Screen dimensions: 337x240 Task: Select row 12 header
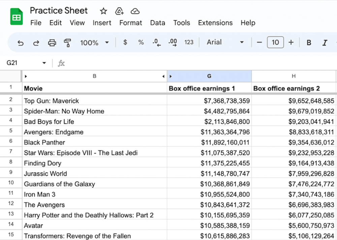click(11, 204)
